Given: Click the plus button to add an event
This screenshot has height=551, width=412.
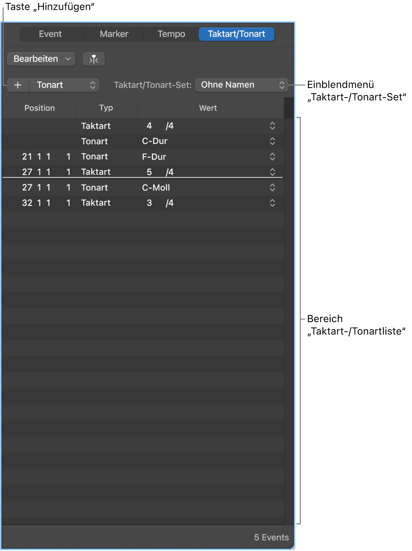Looking at the screenshot, I should point(18,85).
